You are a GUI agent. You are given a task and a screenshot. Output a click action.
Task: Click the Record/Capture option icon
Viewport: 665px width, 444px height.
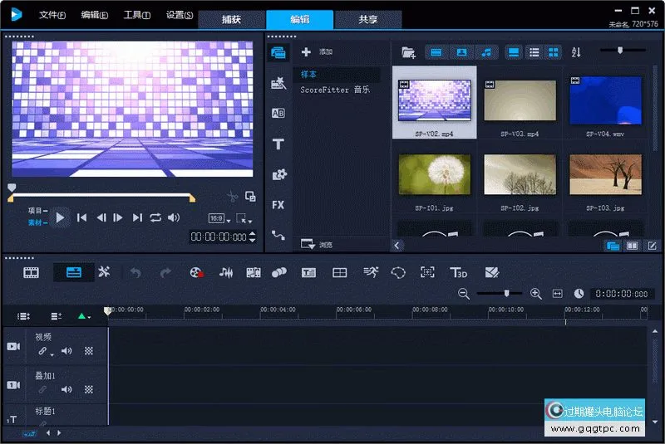[195, 272]
